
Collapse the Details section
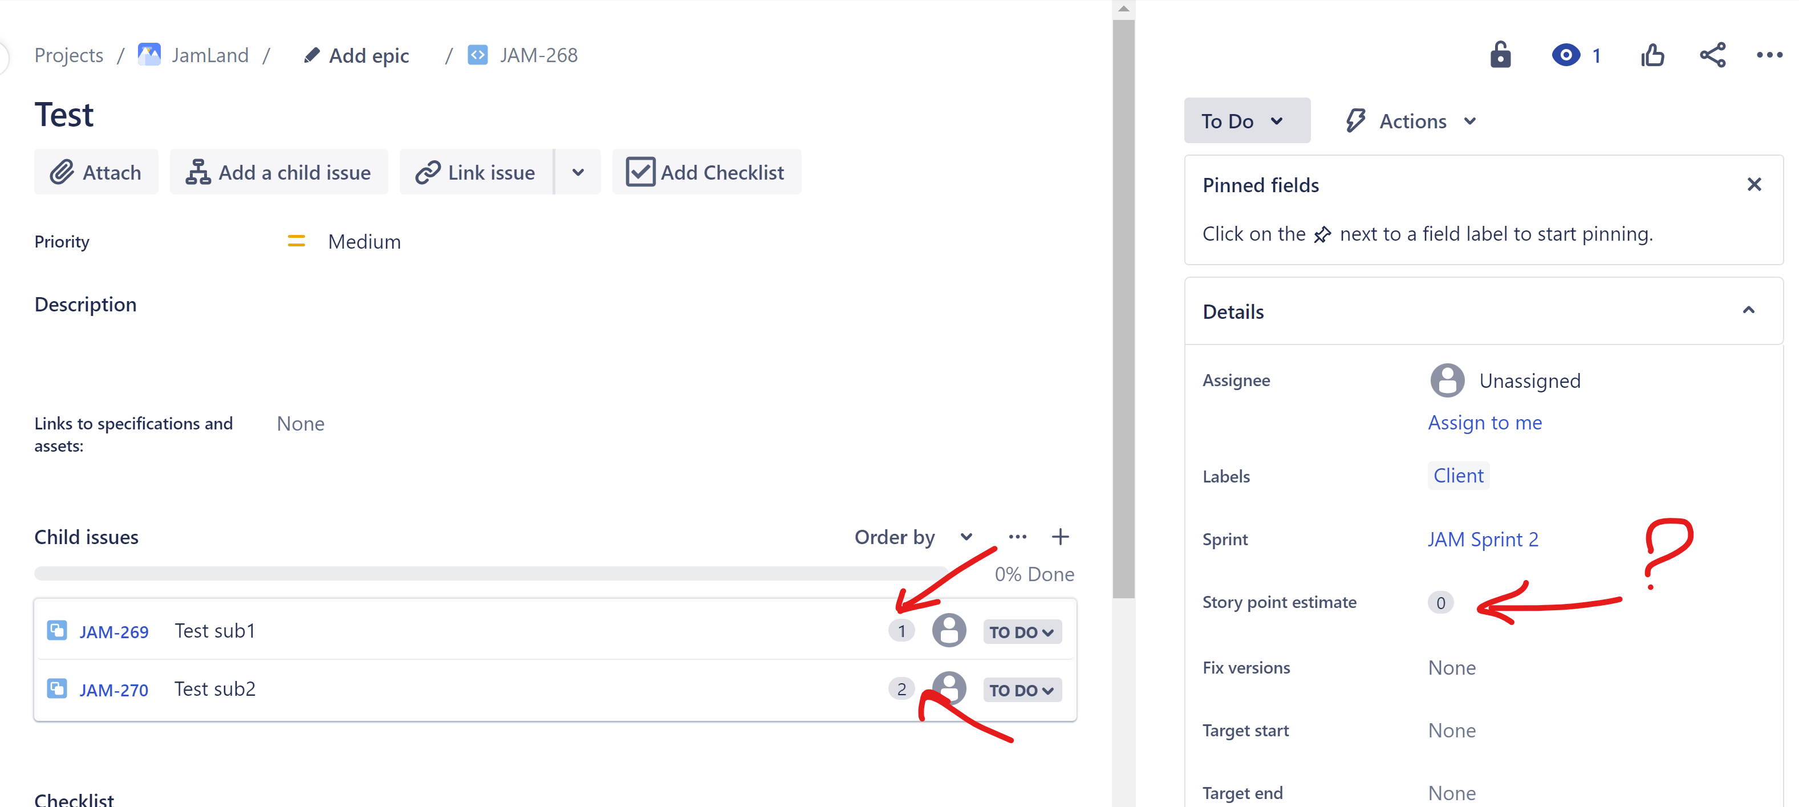click(1749, 311)
